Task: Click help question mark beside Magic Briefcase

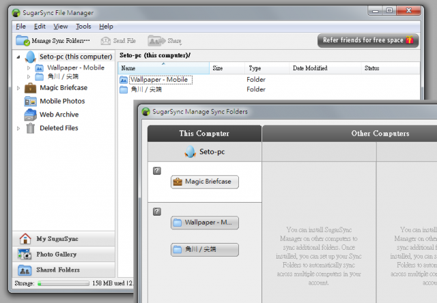Action: 157,171
